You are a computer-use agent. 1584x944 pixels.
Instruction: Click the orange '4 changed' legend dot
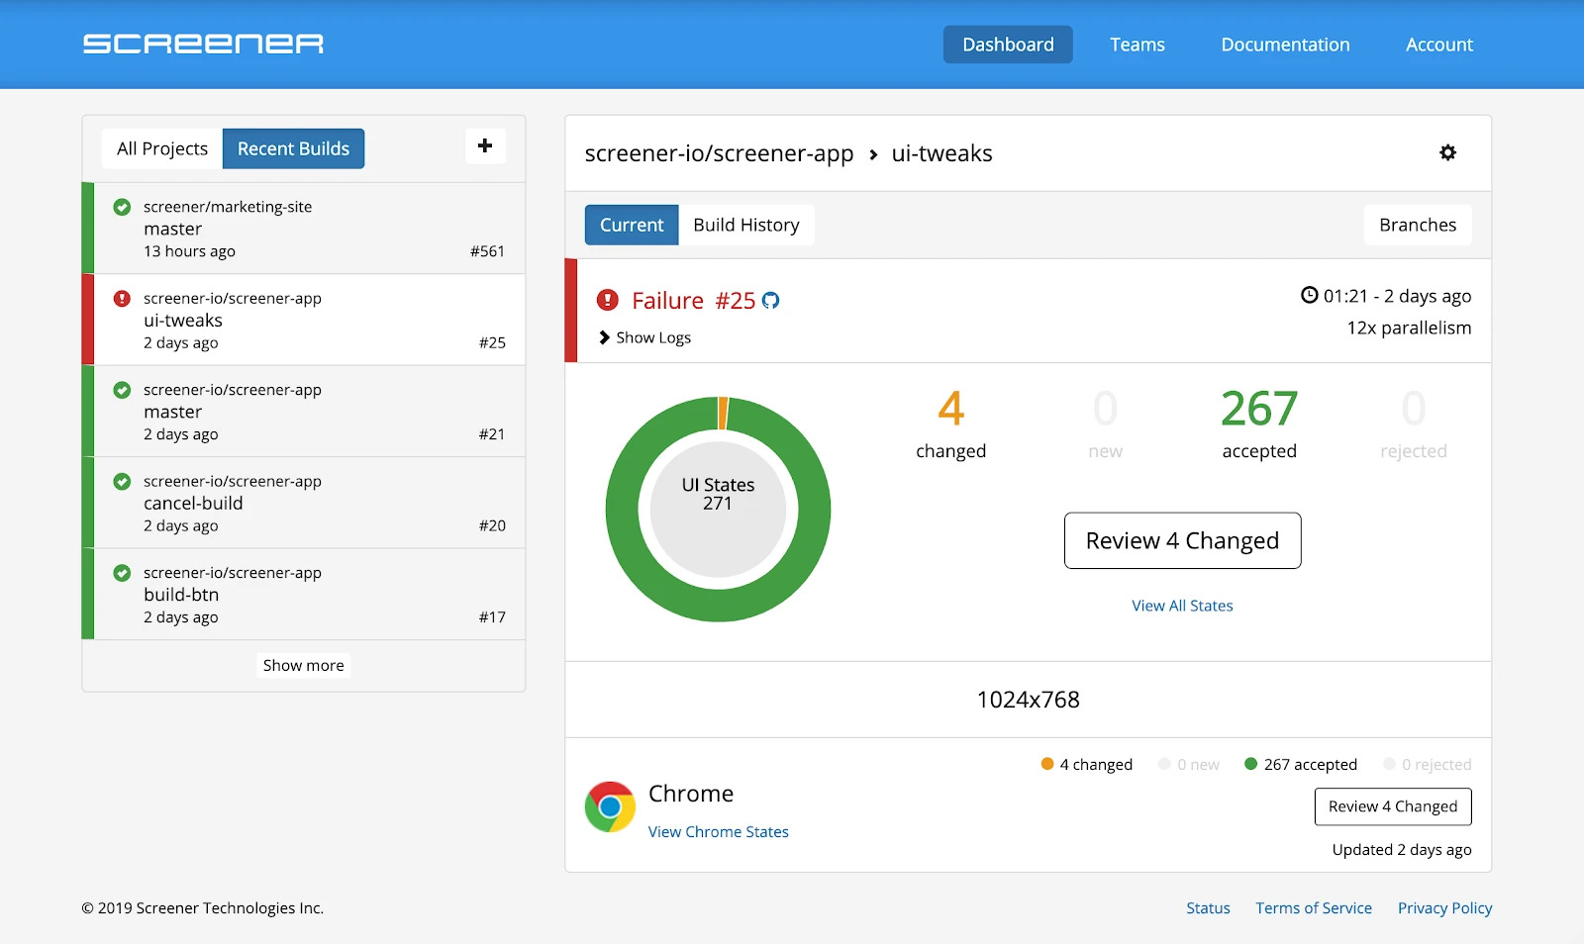pyautogui.click(x=1047, y=764)
